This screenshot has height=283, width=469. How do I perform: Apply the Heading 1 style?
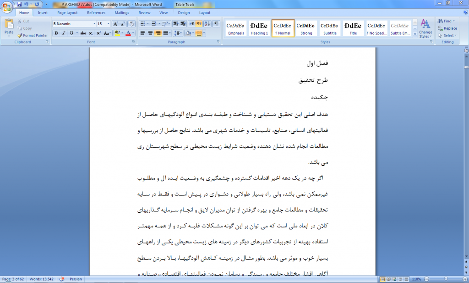[x=259, y=28]
